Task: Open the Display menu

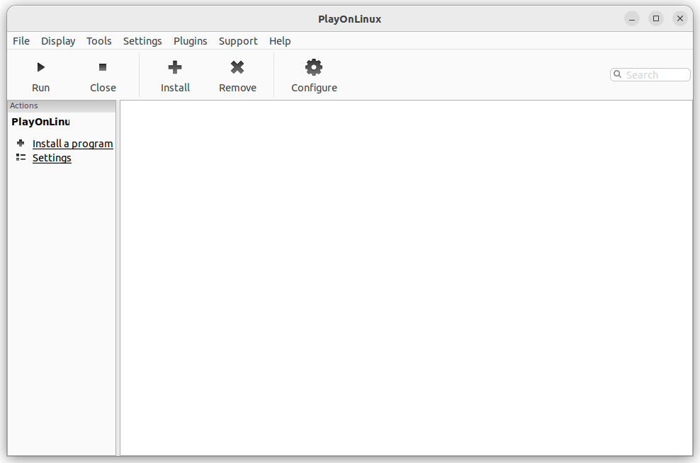Action: (58, 41)
